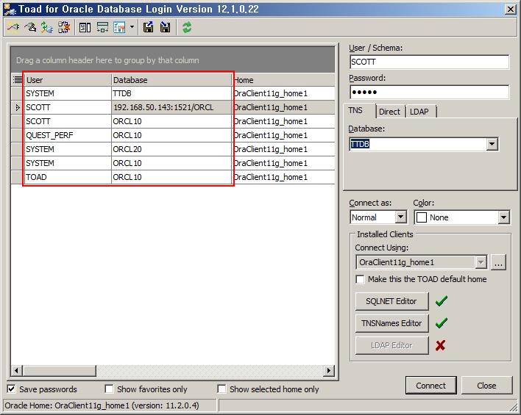521x415 pixels.
Task: Click the Connect button
Action: coord(430,386)
